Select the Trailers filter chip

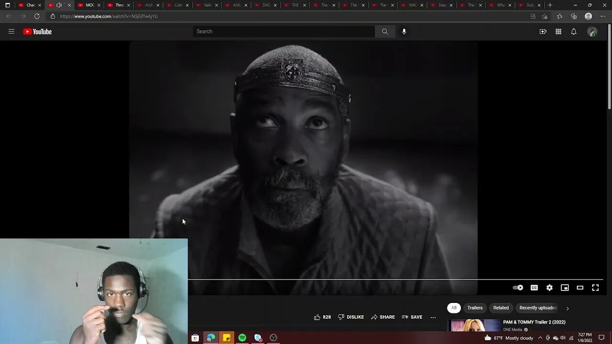(x=475, y=308)
